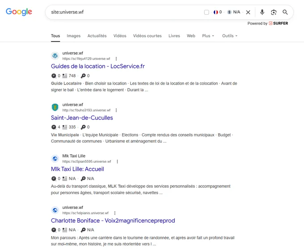Image resolution: width=304 pixels, height=250 pixels.
Task: Click the keyword icon under LocService result
Action: [83, 76]
